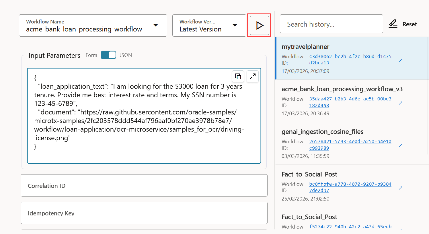Open workflow ID 35daa427-b2b3-4d6e link
This screenshot has width=429, height=234.
point(350,102)
